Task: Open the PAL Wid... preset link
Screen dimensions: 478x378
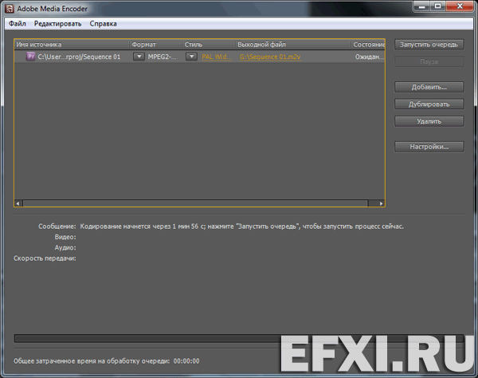Action: 217,57
